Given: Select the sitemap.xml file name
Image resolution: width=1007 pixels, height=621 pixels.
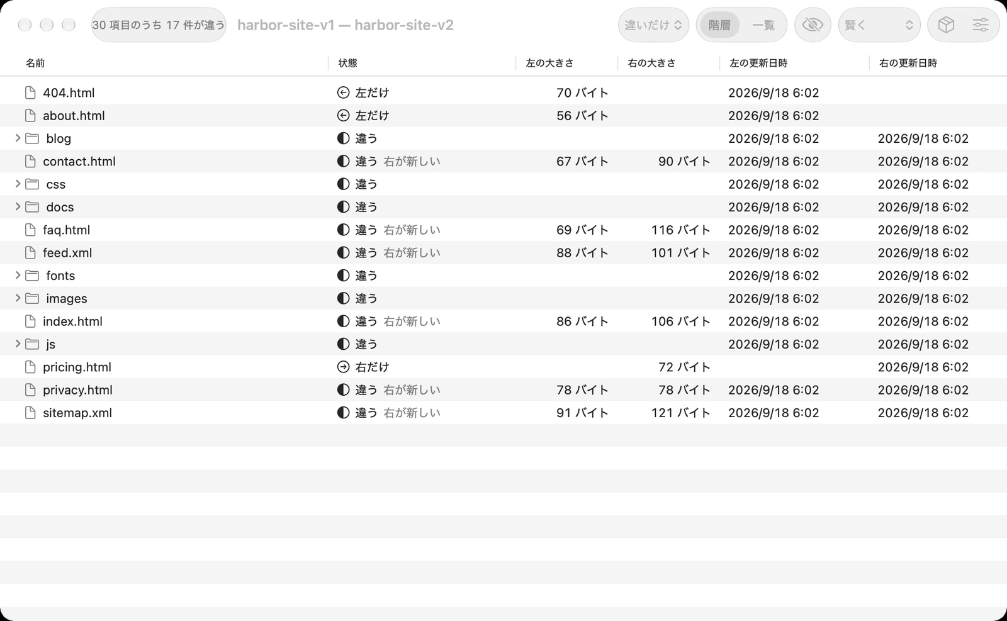Looking at the screenshot, I should point(77,413).
